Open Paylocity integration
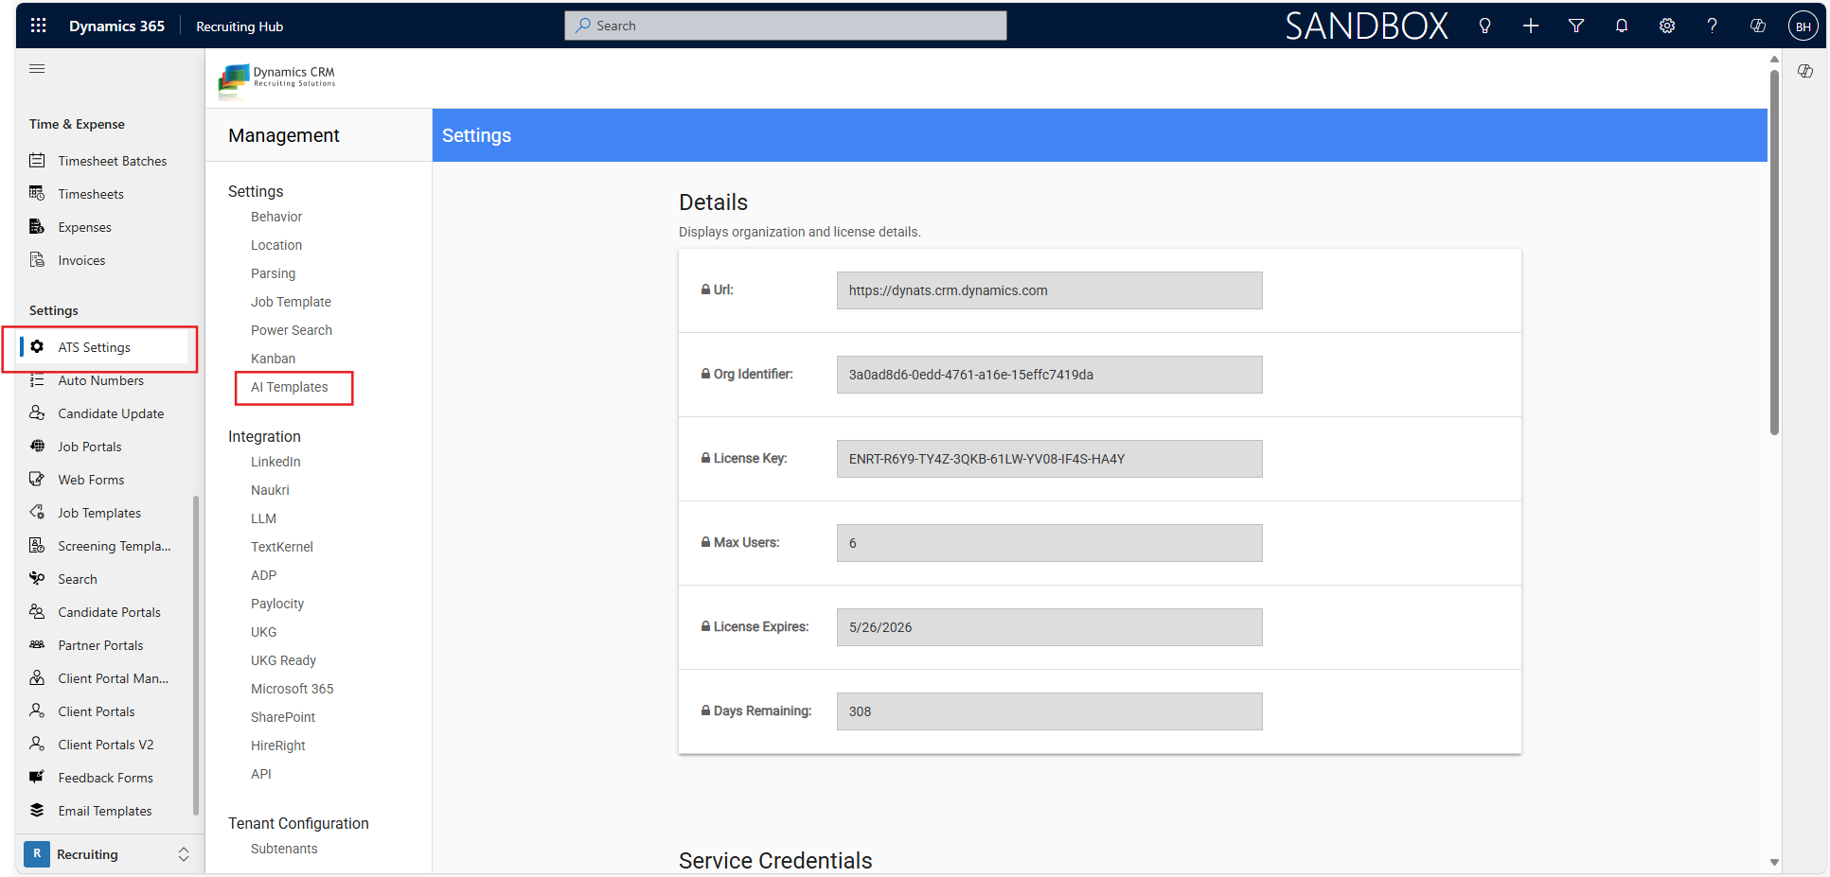The image size is (1830, 877). (x=277, y=604)
